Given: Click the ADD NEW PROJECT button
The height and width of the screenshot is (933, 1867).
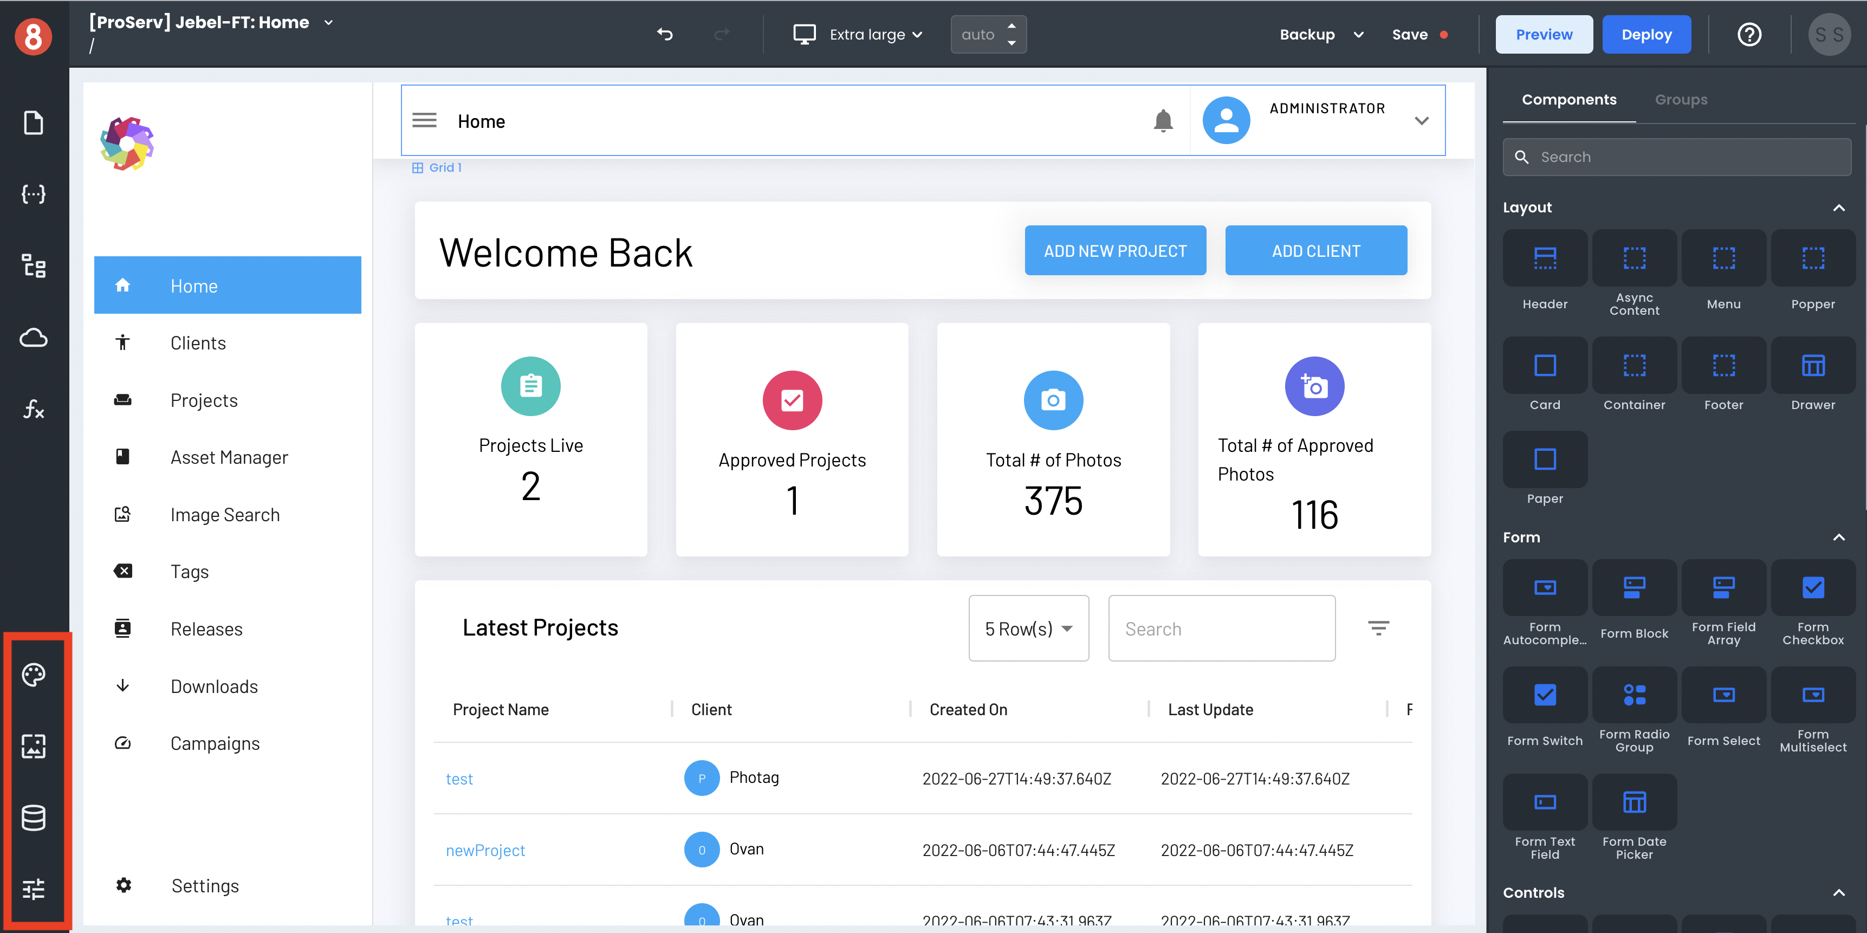Looking at the screenshot, I should pyautogui.click(x=1114, y=251).
